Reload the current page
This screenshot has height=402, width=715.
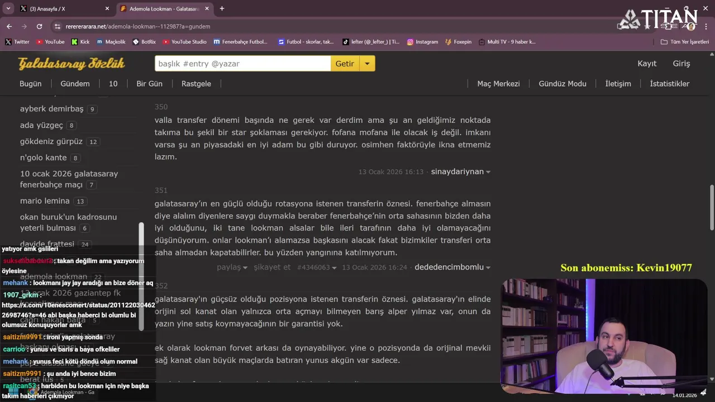39,26
